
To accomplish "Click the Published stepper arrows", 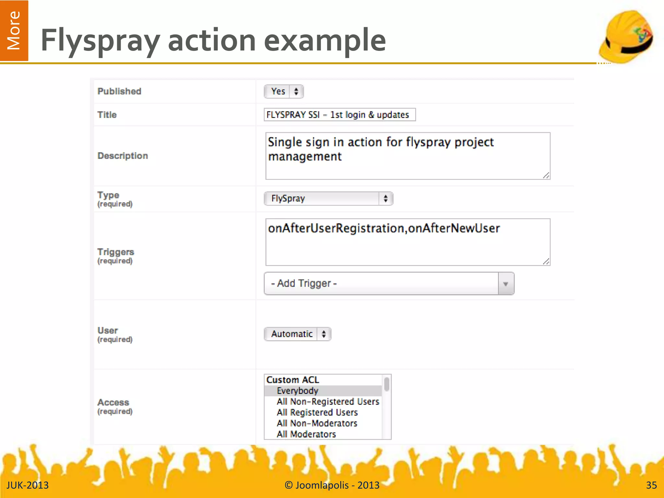I will coord(296,91).
